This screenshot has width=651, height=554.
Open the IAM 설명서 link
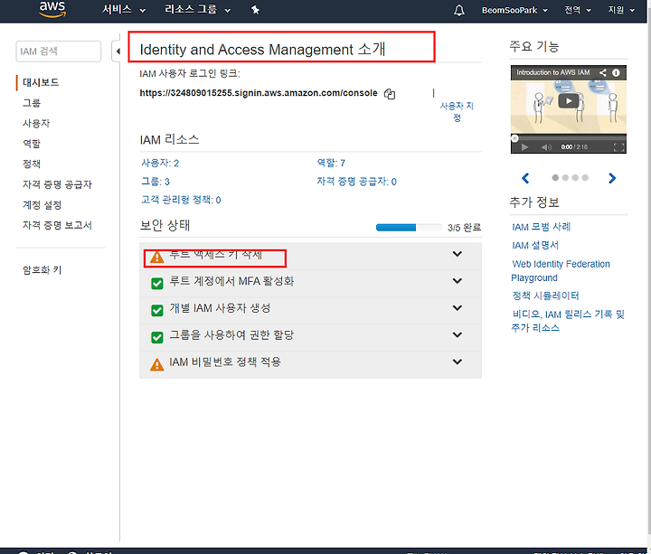[x=535, y=245]
